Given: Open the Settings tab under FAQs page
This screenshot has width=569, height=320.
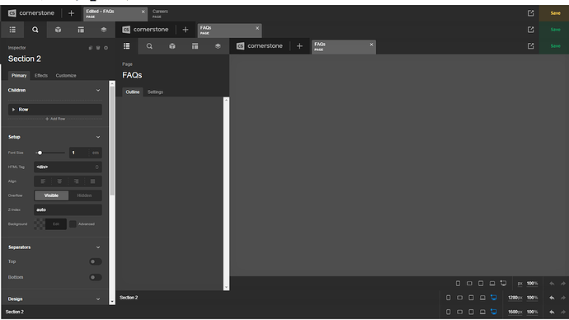Looking at the screenshot, I should (155, 92).
